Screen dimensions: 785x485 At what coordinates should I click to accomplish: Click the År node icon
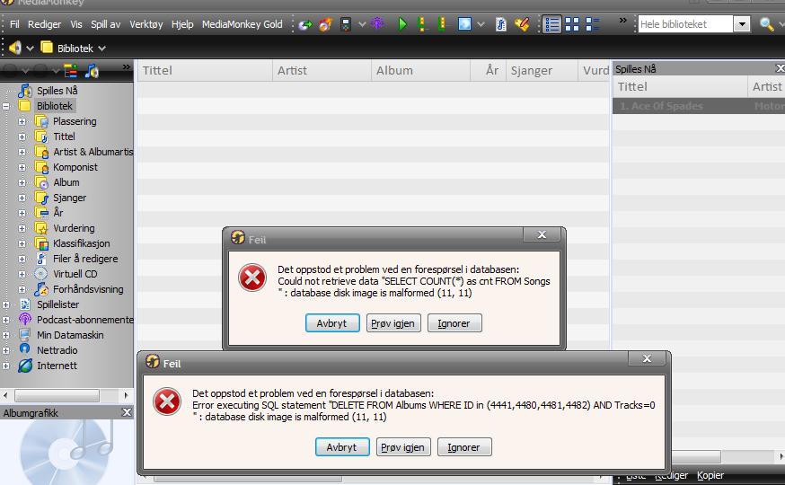pos(41,213)
